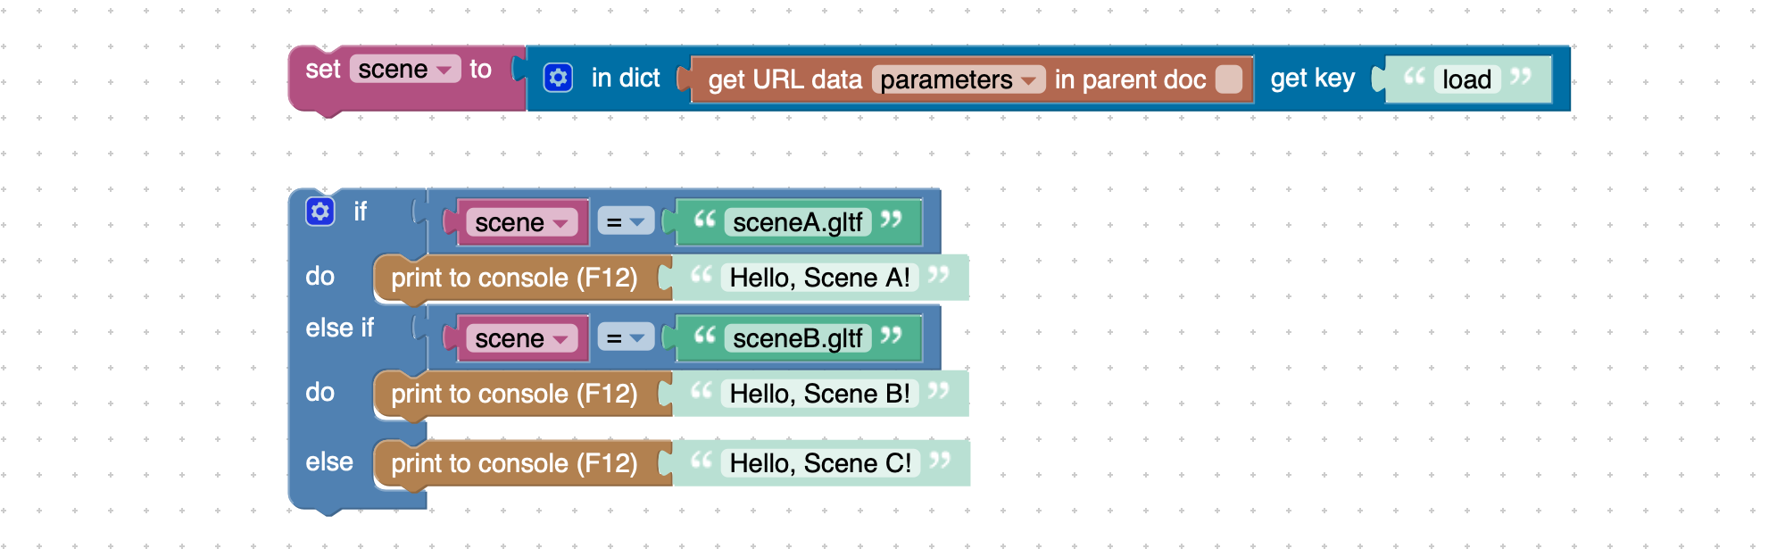This screenshot has width=1785, height=557.
Task: Open the "scene" dropdown beside sceneA.gltf
Action: tap(522, 223)
